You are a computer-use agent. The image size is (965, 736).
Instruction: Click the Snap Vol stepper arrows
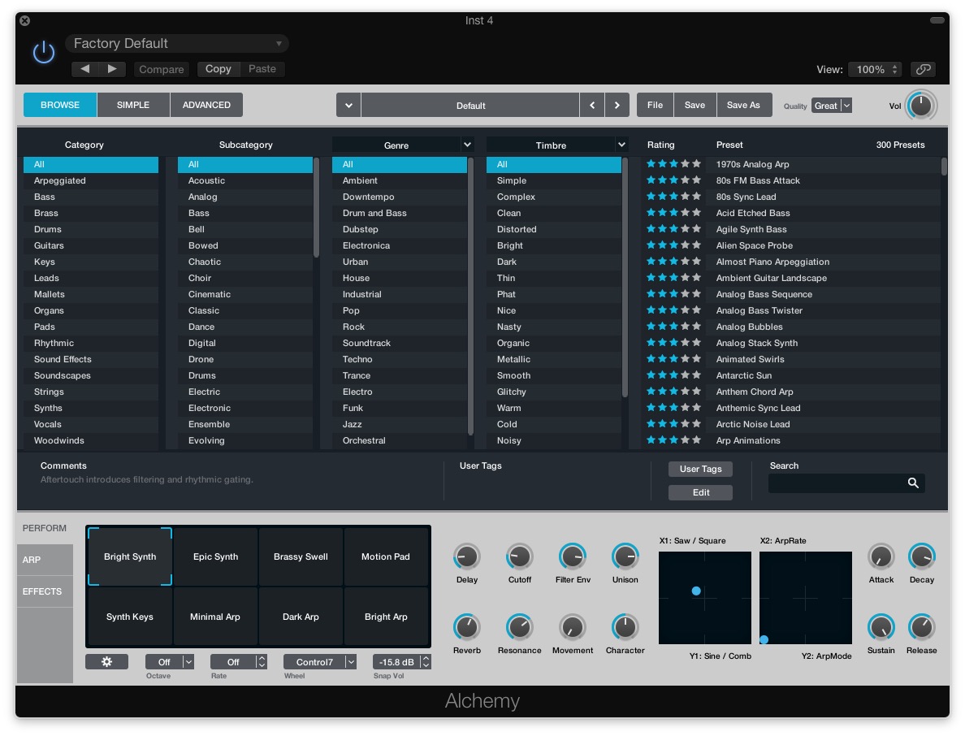click(x=426, y=661)
